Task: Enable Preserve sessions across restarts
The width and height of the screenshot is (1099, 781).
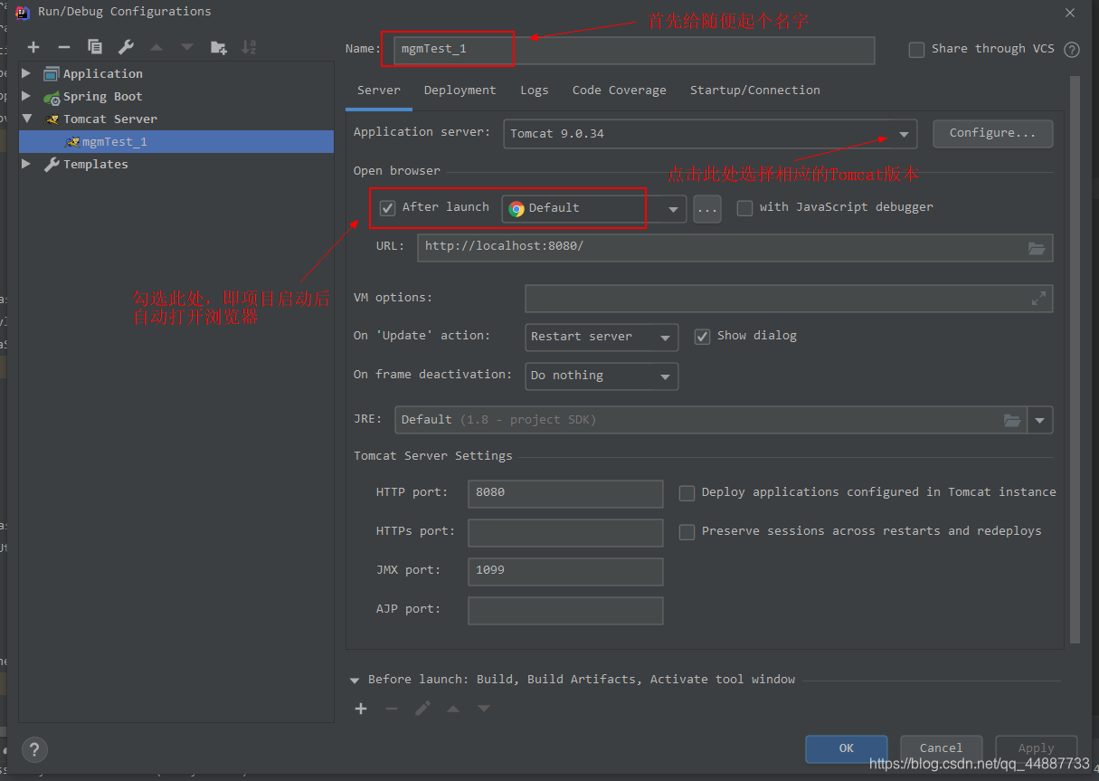Action: point(687,532)
